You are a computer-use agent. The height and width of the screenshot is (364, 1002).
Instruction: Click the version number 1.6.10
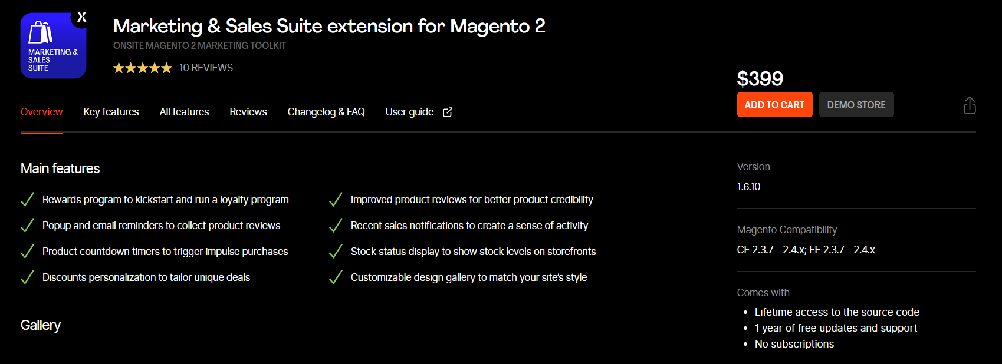click(749, 186)
